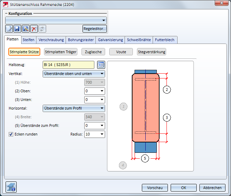231x196 pixels.
Task: Select the Stegverstärkung option
Action: [x=152, y=52]
